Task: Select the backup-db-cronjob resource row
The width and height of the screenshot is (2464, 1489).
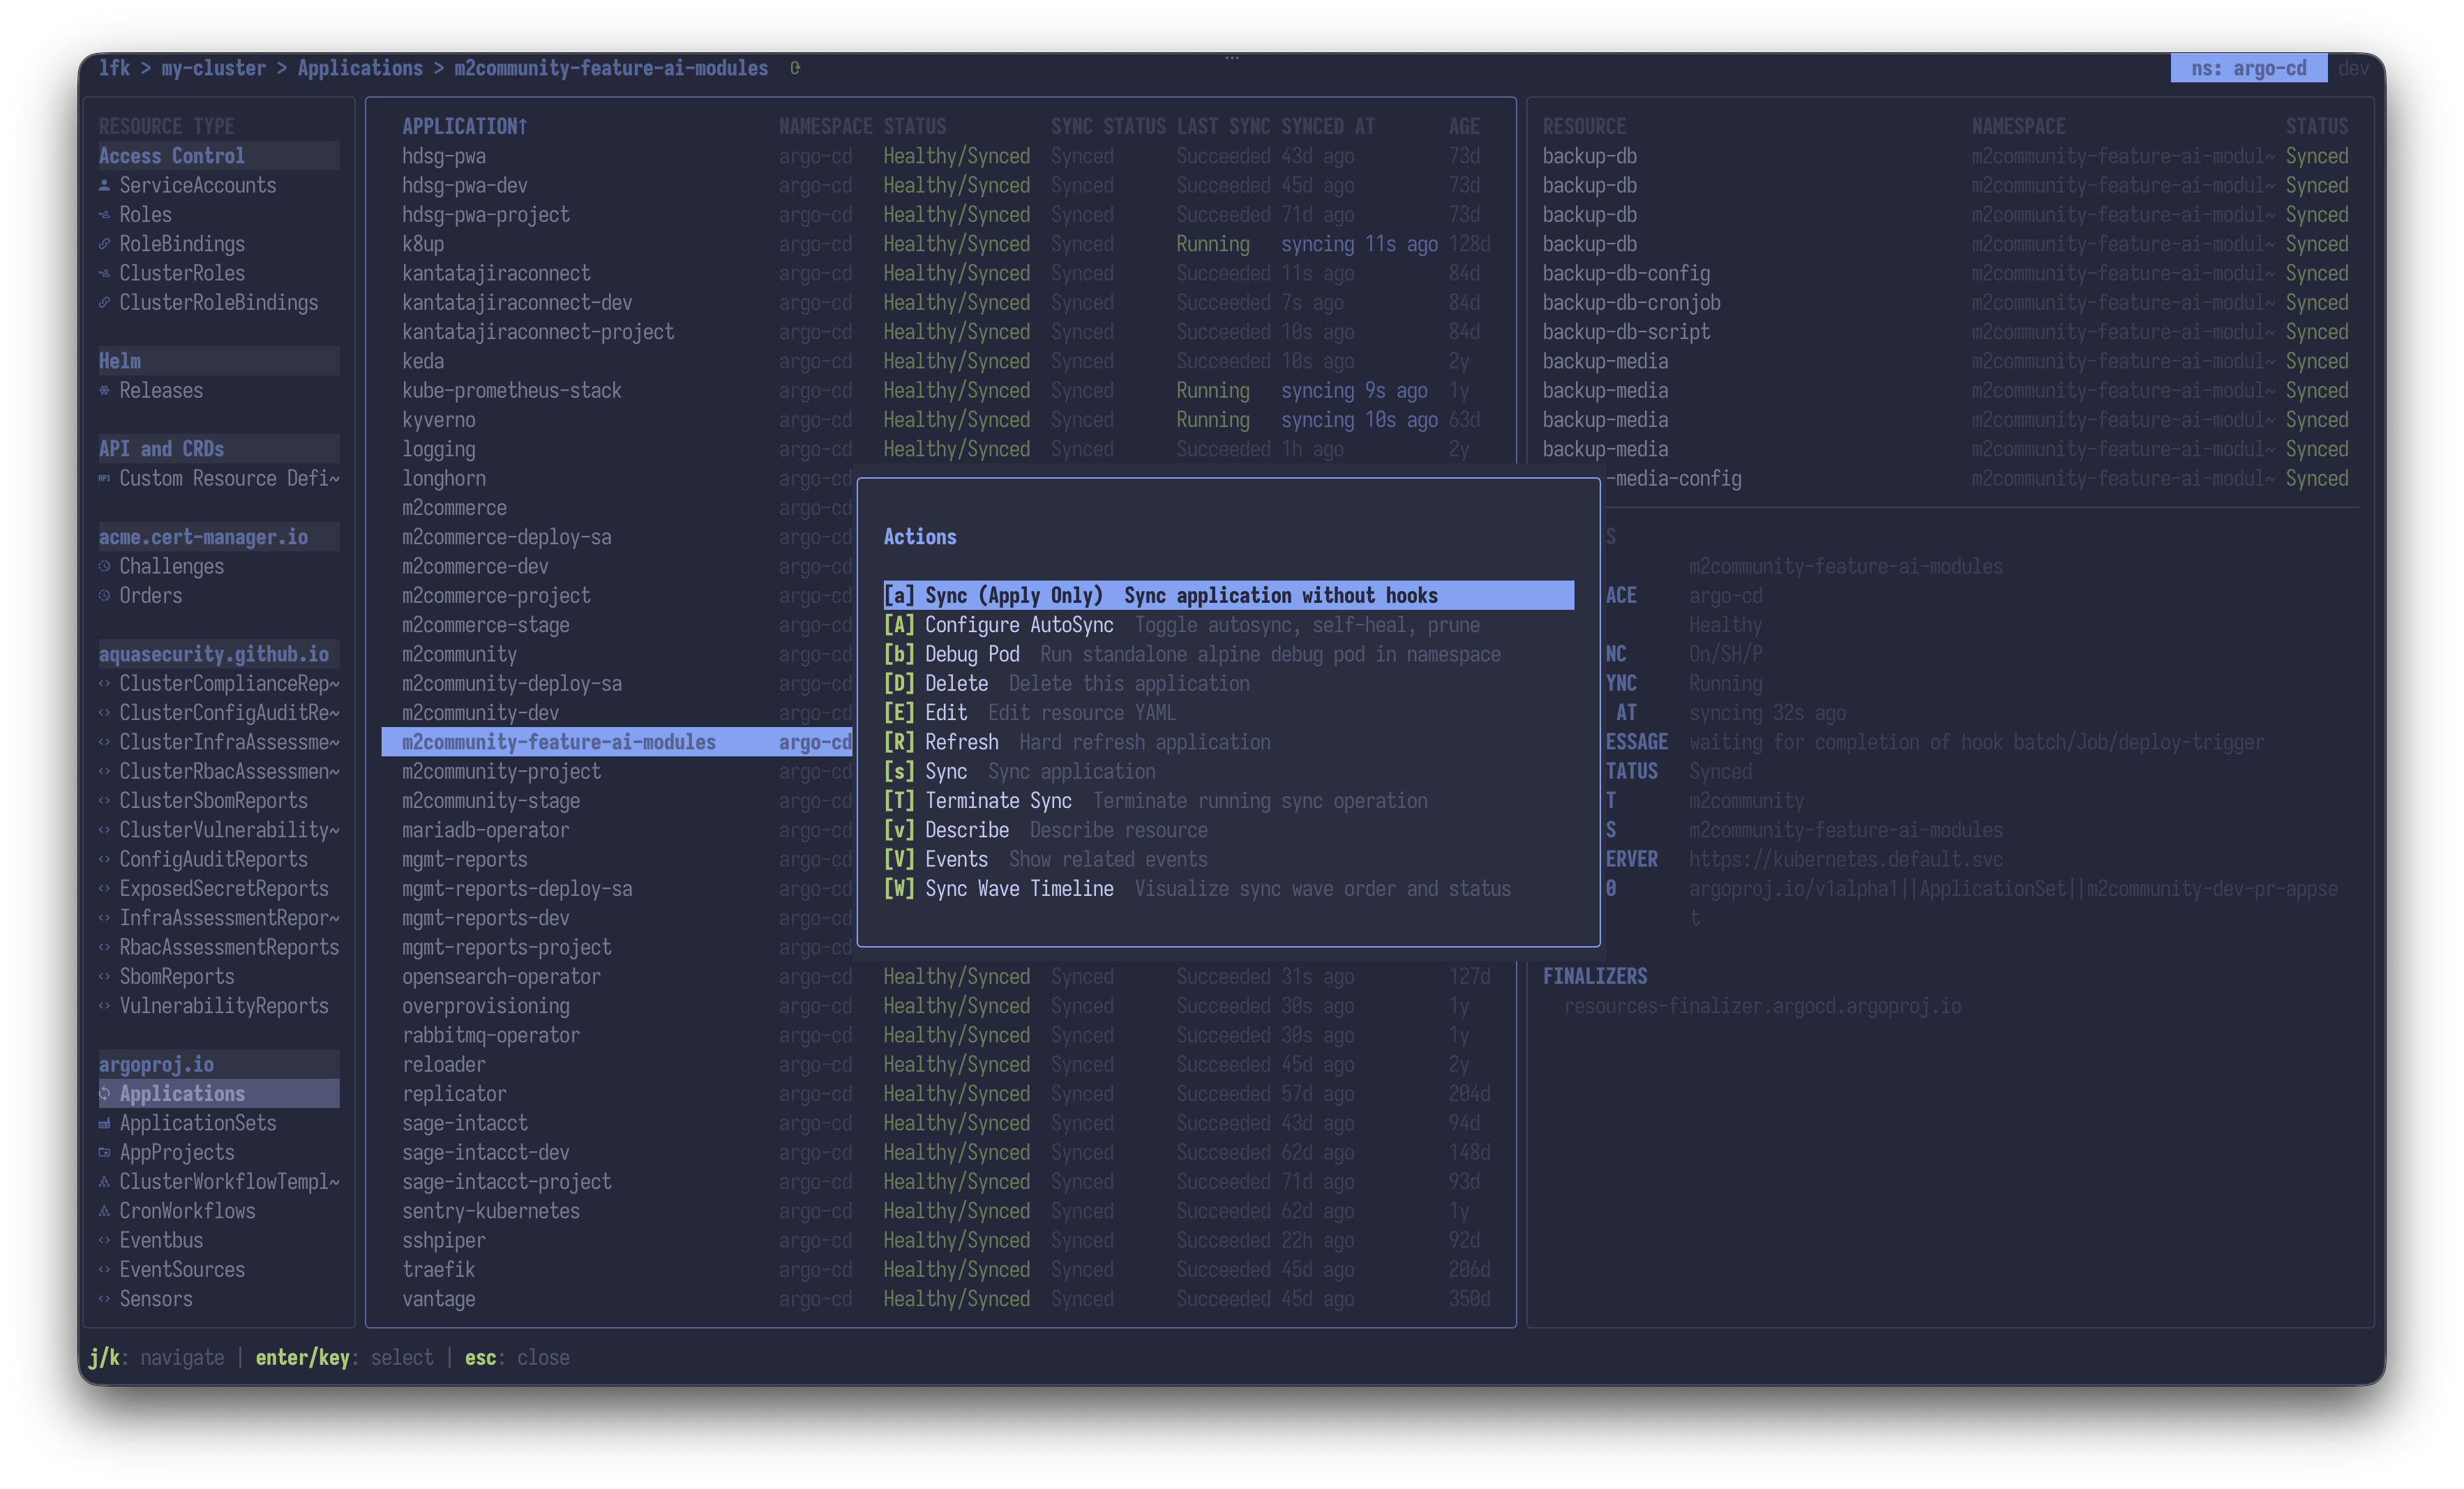Action: coord(1945,302)
